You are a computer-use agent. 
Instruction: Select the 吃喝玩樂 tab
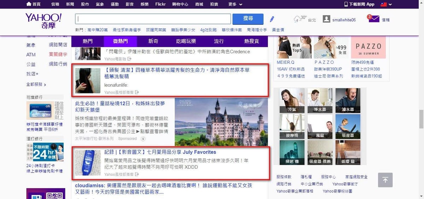[186, 41]
